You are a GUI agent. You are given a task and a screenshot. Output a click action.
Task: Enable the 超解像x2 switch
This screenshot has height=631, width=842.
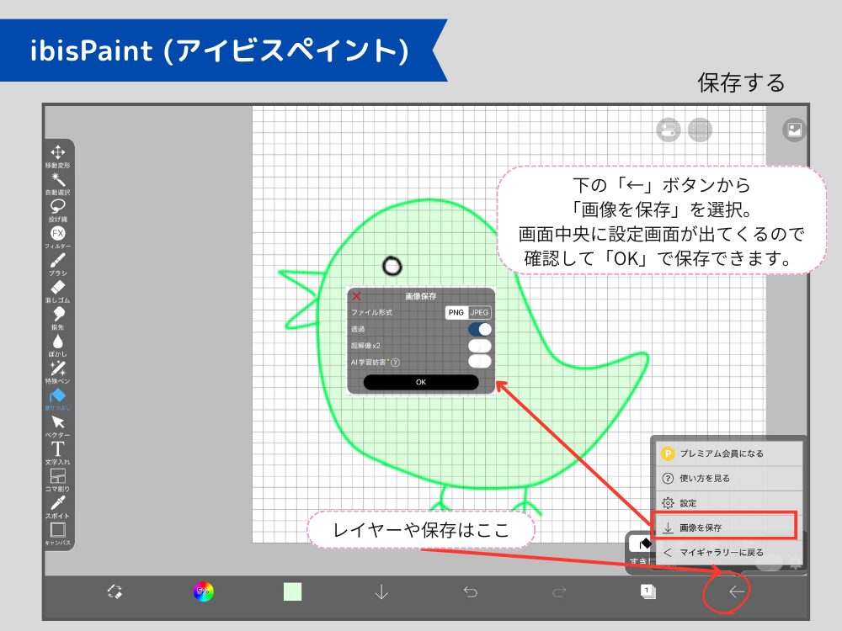480,347
